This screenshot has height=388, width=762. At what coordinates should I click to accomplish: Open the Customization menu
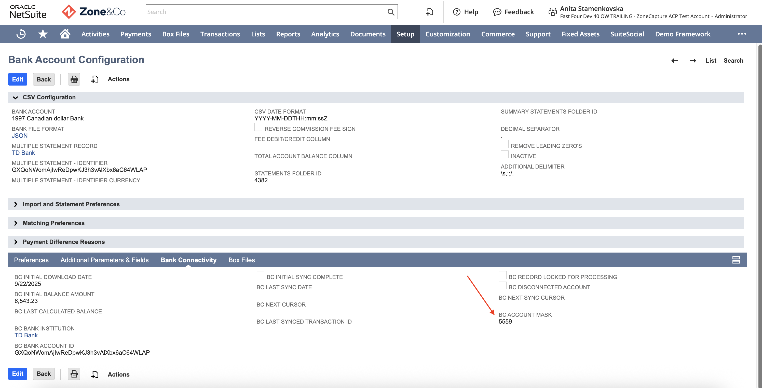447,34
